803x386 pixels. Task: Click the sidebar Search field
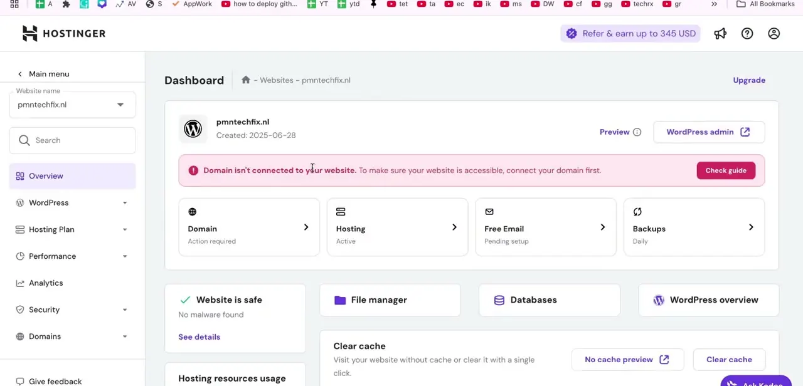pos(72,140)
